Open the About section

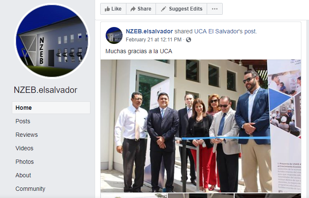tap(23, 175)
